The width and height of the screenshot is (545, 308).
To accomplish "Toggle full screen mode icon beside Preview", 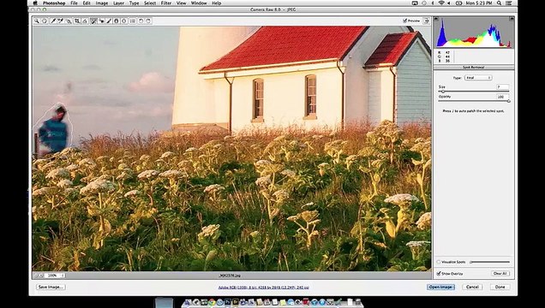I will pyautogui.click(x=426, y=21).
